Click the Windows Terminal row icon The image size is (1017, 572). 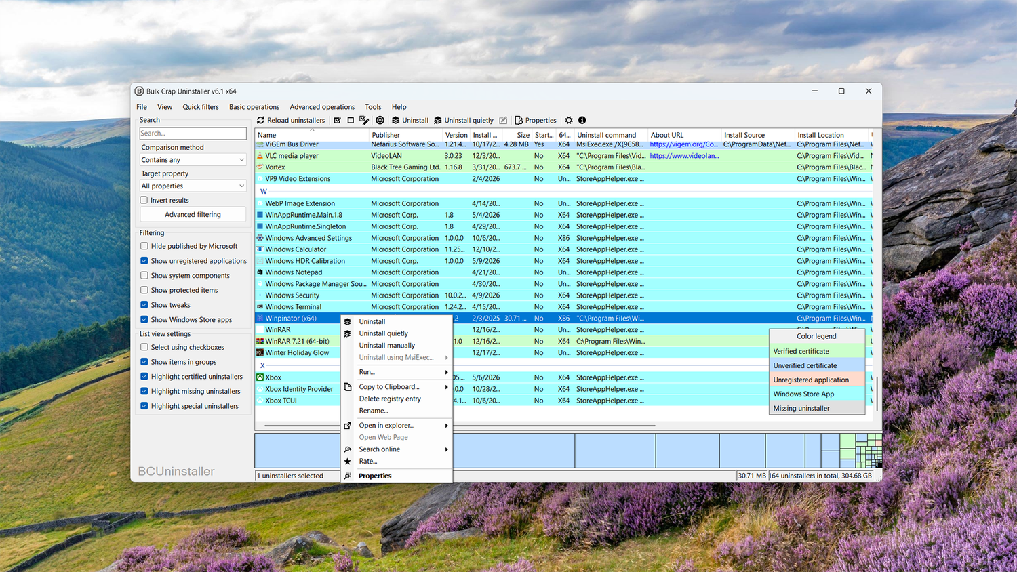coord(260,306)
